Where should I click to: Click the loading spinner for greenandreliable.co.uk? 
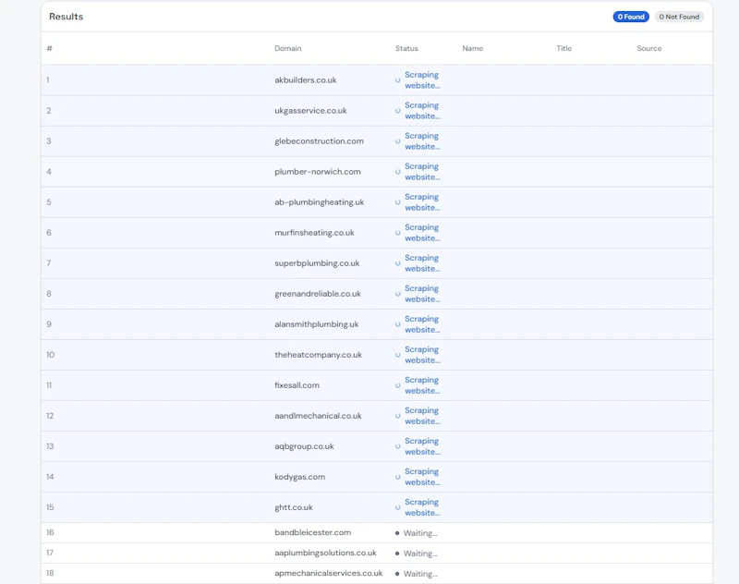coord(398,294)
